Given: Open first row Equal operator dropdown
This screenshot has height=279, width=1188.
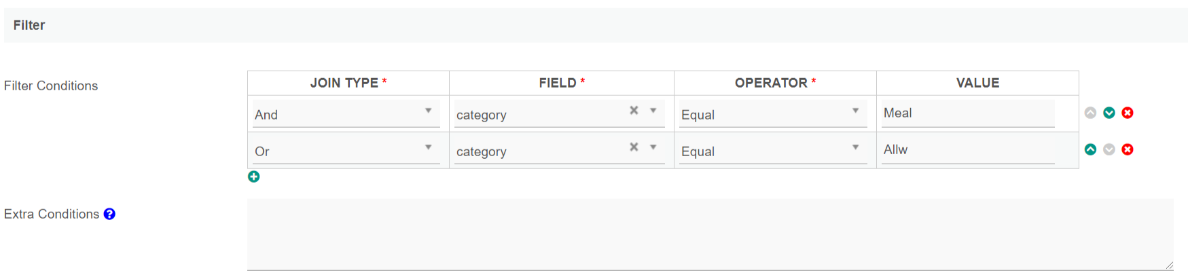Looking at the screenshot, I should tap(773, 114).
